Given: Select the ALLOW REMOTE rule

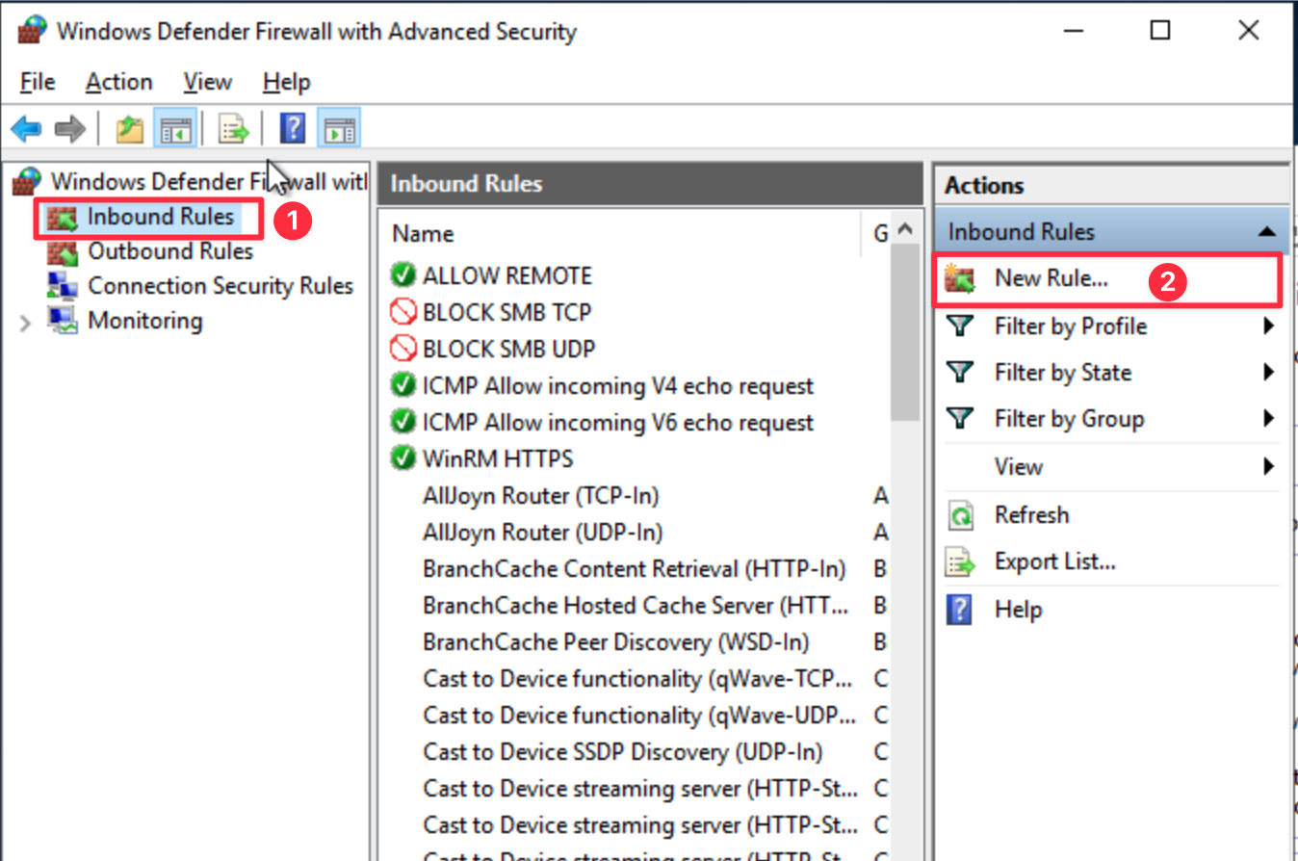Looking at the screenshot, I should (x=507, y=276).
